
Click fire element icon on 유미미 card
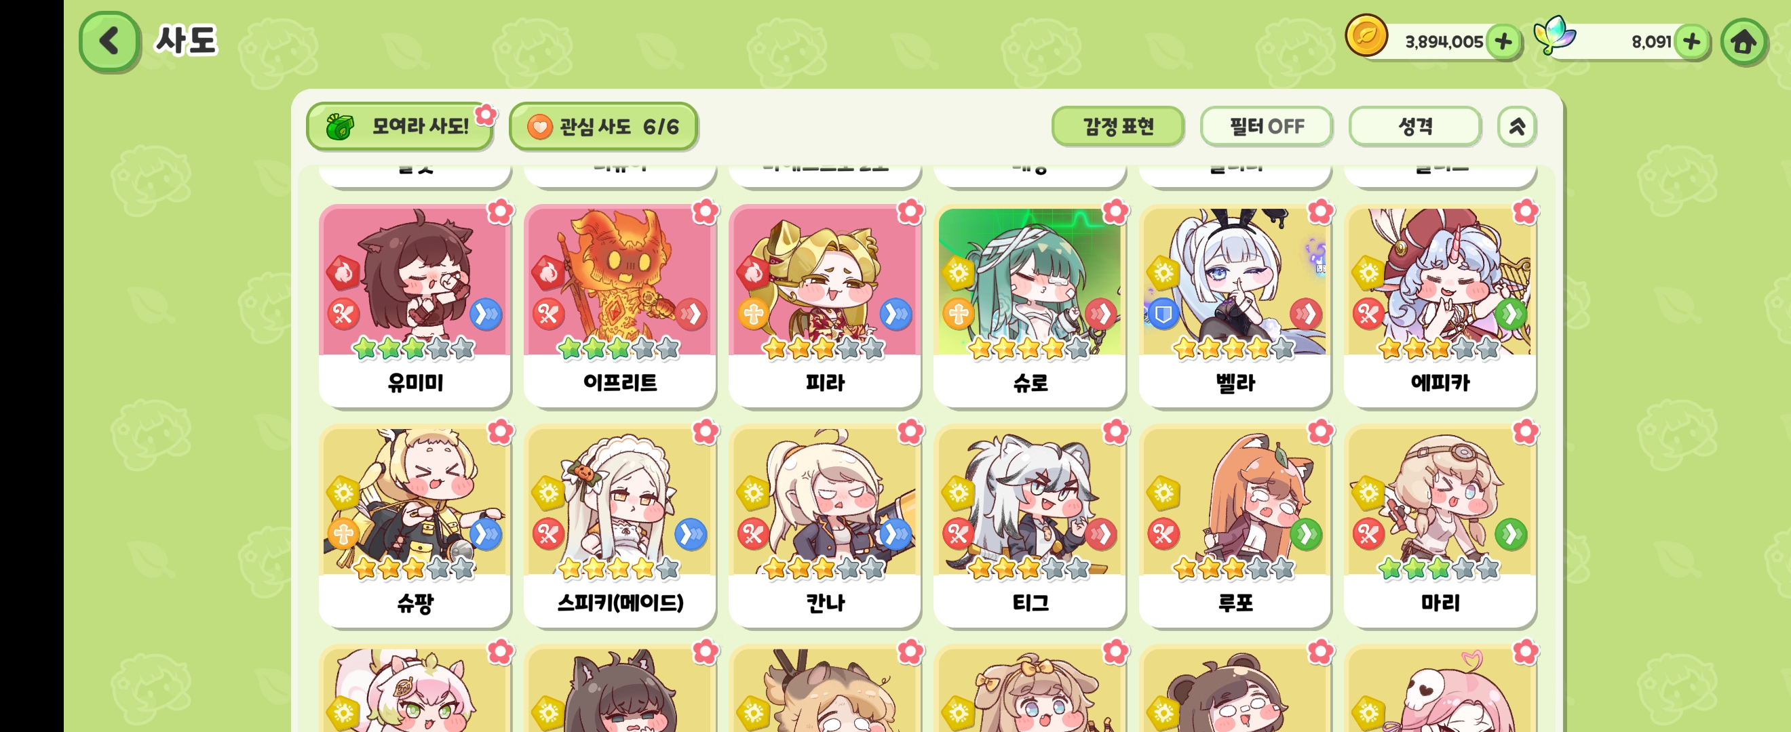[x=343, y=273]
